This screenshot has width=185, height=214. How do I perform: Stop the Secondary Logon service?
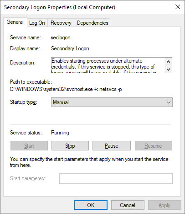point(70,146)
